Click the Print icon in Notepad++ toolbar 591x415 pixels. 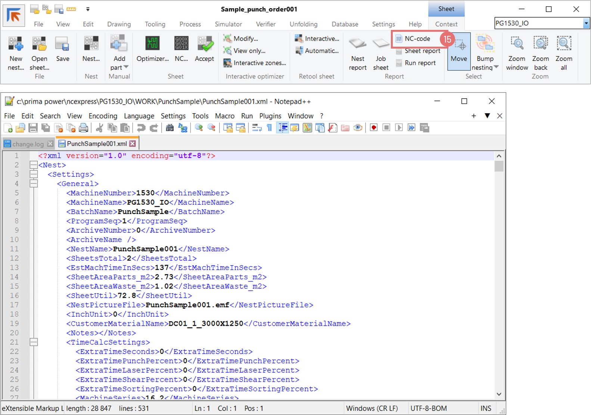84,128
